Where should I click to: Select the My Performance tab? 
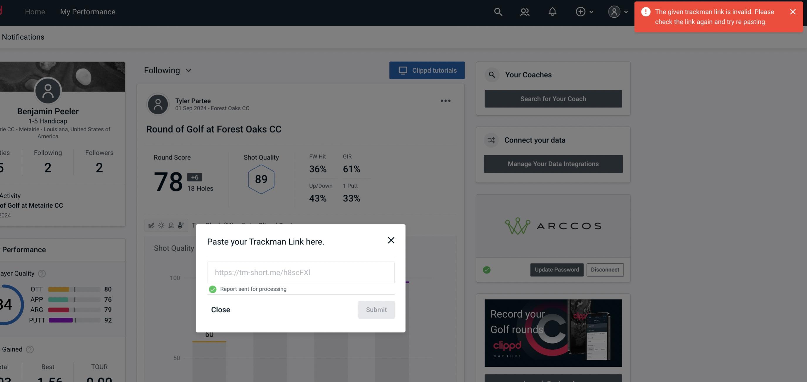[87, 11]
